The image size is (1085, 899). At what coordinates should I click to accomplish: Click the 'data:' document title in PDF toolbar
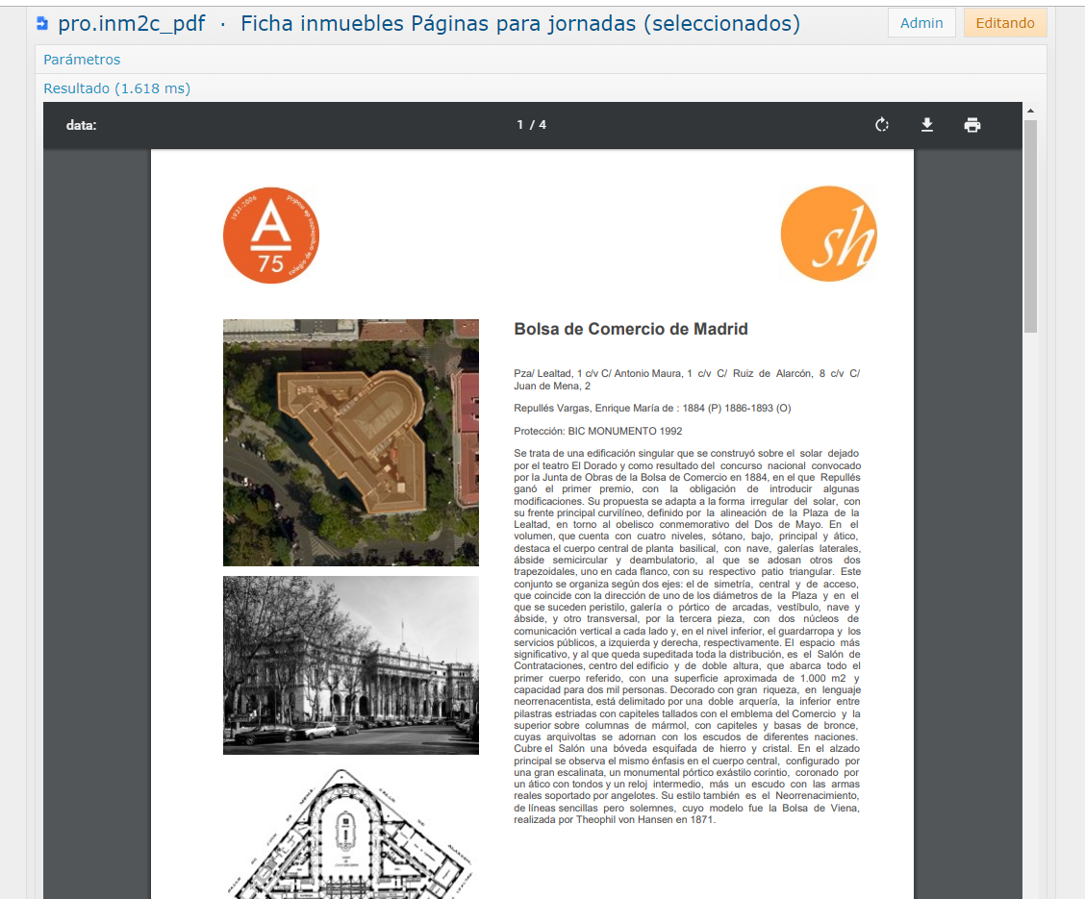tap(82, 125)
